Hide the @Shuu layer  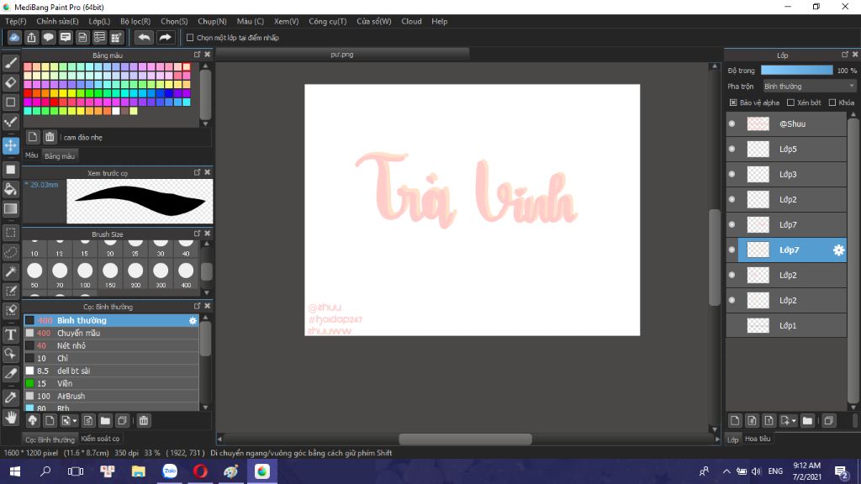(x=732, y=124)
